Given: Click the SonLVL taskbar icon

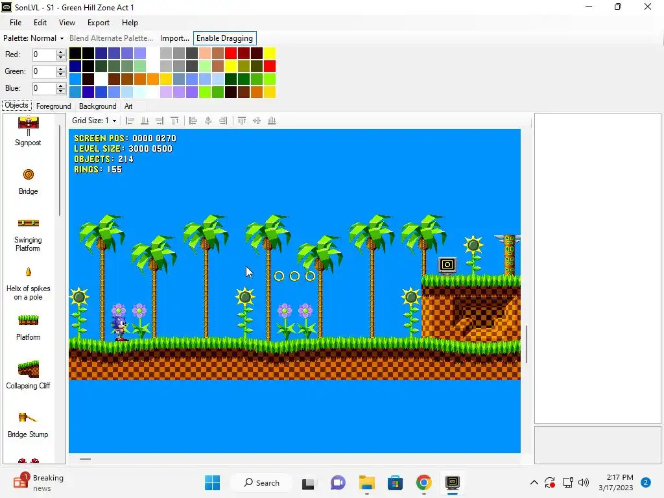Looking at the screenshot, I should (452, 482).
